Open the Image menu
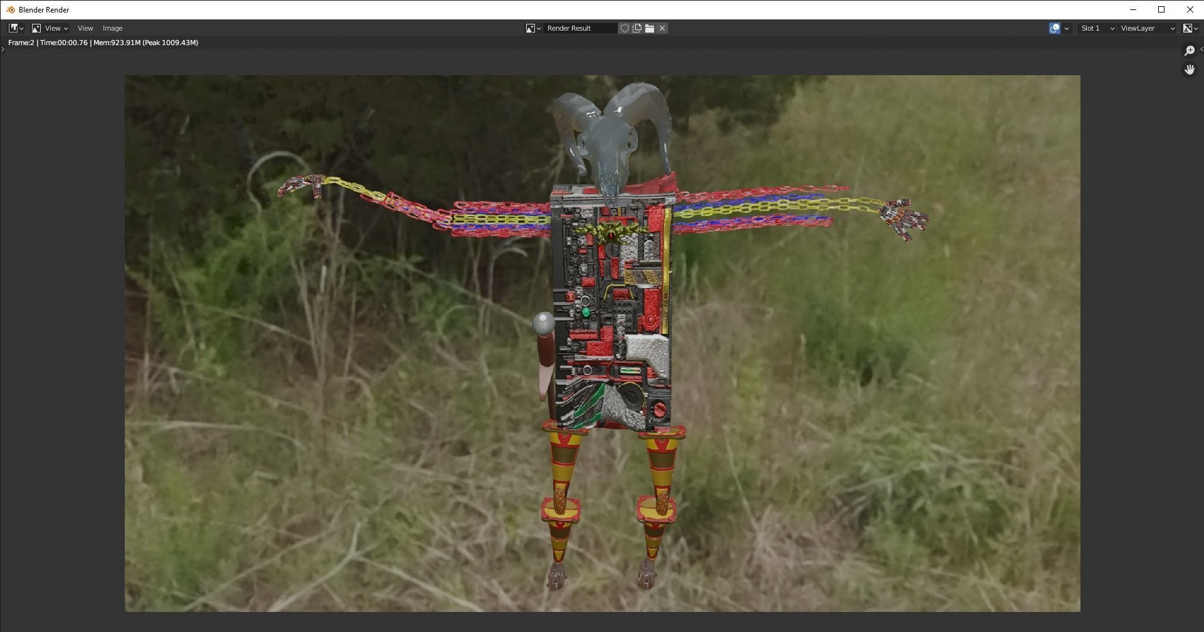 (113, 28)
